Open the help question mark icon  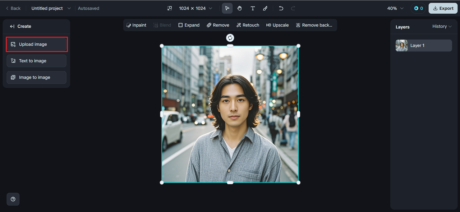(13, 199)
